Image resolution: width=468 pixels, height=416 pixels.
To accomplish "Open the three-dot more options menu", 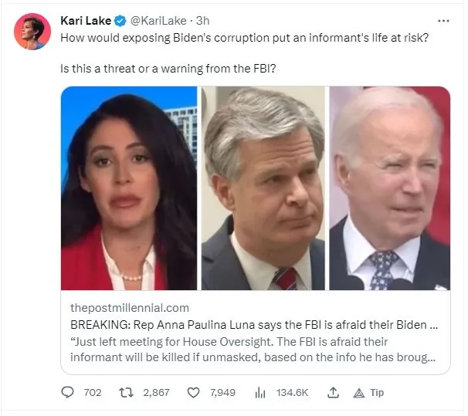I will coord(443,21).
